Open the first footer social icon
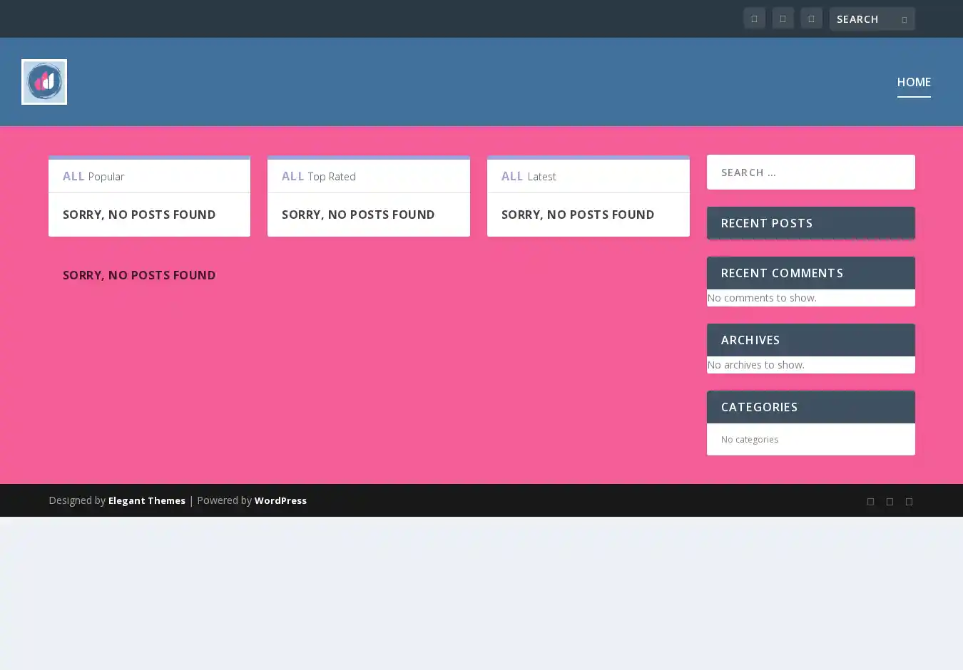This screenshot has width=963, height=670. coord(870,502)
